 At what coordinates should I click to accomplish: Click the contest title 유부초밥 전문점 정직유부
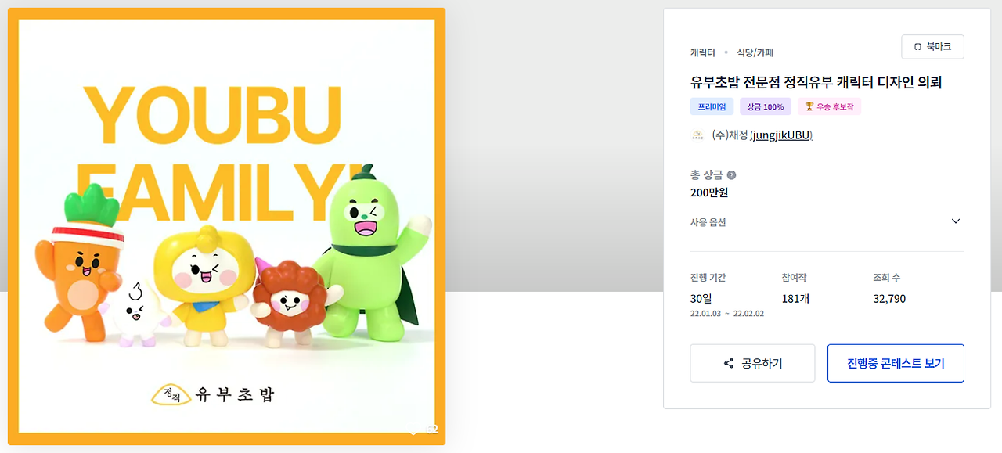pyautogui.click(x=816, y=82)
